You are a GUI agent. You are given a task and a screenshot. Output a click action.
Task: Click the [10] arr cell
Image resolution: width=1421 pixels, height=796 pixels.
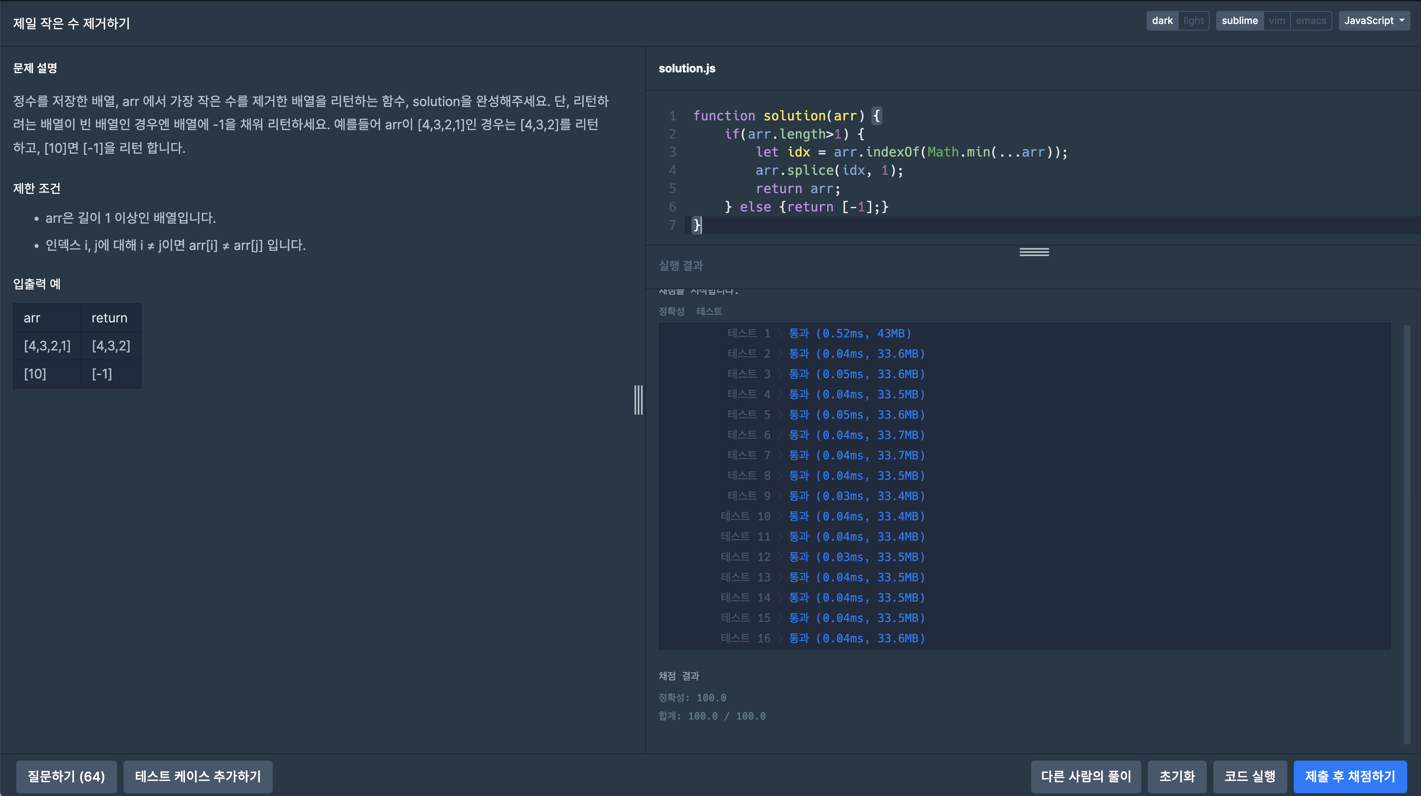point(48,374)
